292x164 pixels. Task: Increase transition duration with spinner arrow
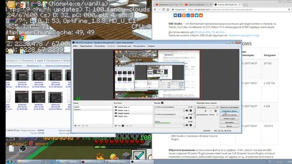217,114
